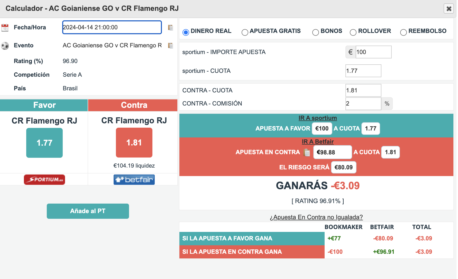Click the +€96.91 Betfair value
This screenshot has height=279, width=458.
pos(384,252)
